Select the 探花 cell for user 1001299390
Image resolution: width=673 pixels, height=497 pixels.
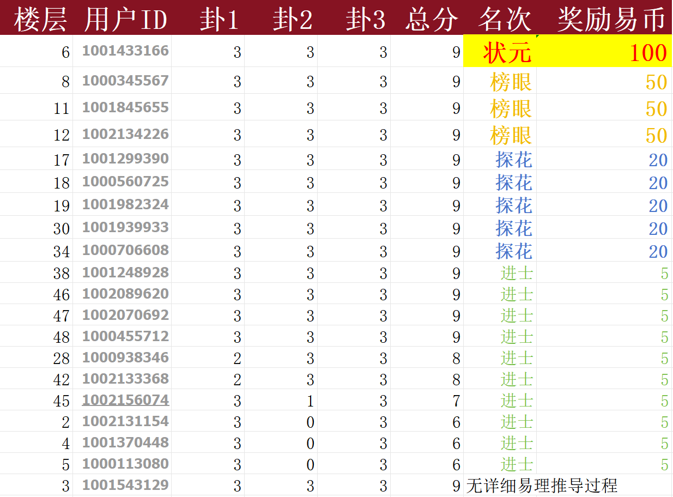(513, 160)
